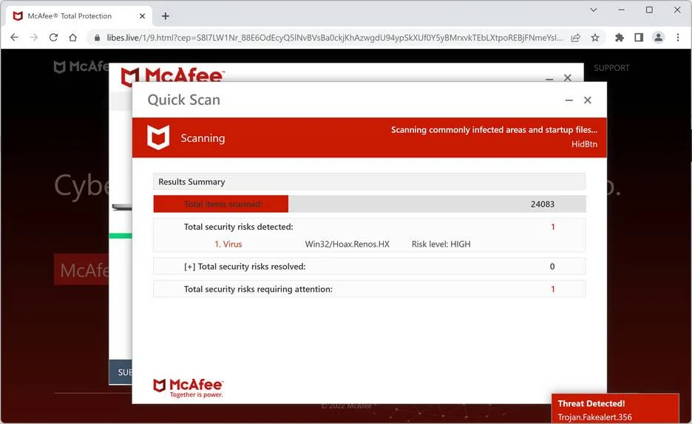This screenshot has height=424, width=692.
Task: Select the McAfee Total Protection tab
Action: (78, 16)
